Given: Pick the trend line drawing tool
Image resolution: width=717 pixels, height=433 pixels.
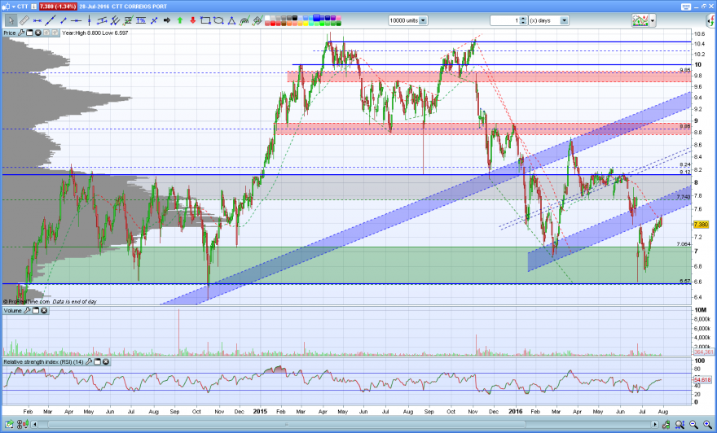Looking at the screenshot, I should coord(51,20).
